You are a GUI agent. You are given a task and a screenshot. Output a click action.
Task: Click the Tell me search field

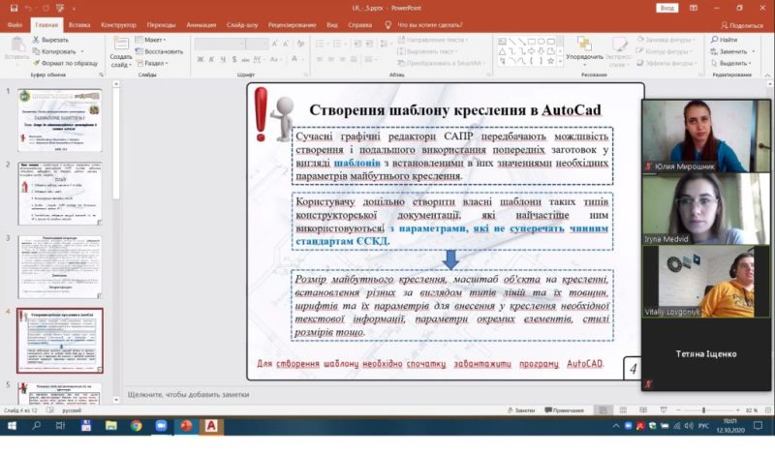point(430,25)
